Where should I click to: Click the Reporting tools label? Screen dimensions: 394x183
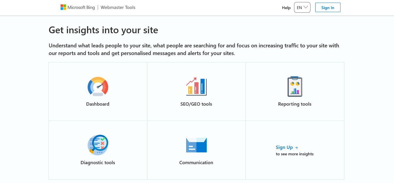click(x=295, y=104)
